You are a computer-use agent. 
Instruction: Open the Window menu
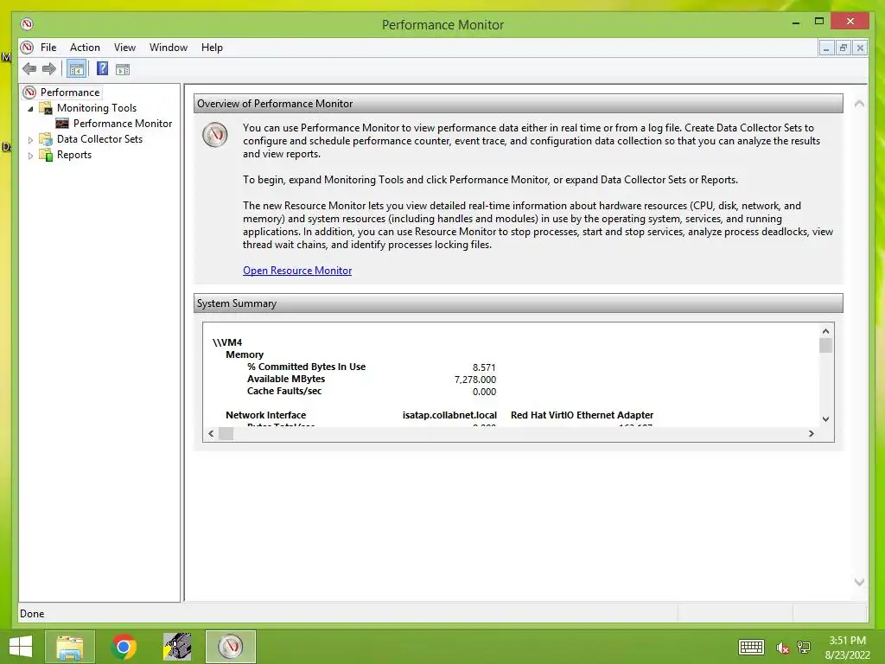(169, 48)
